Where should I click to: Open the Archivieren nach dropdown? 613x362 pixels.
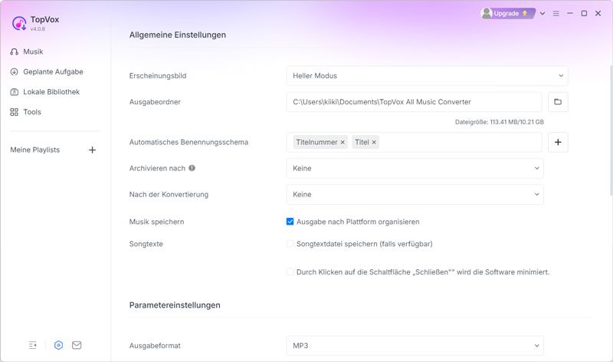[x=415, y=168]
